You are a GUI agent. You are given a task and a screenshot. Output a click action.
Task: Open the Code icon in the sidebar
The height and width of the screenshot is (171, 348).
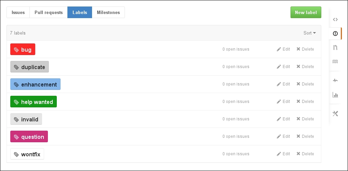click(335, 19)
